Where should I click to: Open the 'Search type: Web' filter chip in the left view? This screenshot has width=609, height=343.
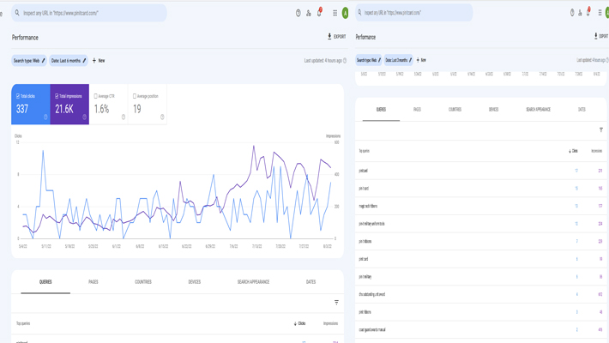pyautogui.click(x=29, y=61)
